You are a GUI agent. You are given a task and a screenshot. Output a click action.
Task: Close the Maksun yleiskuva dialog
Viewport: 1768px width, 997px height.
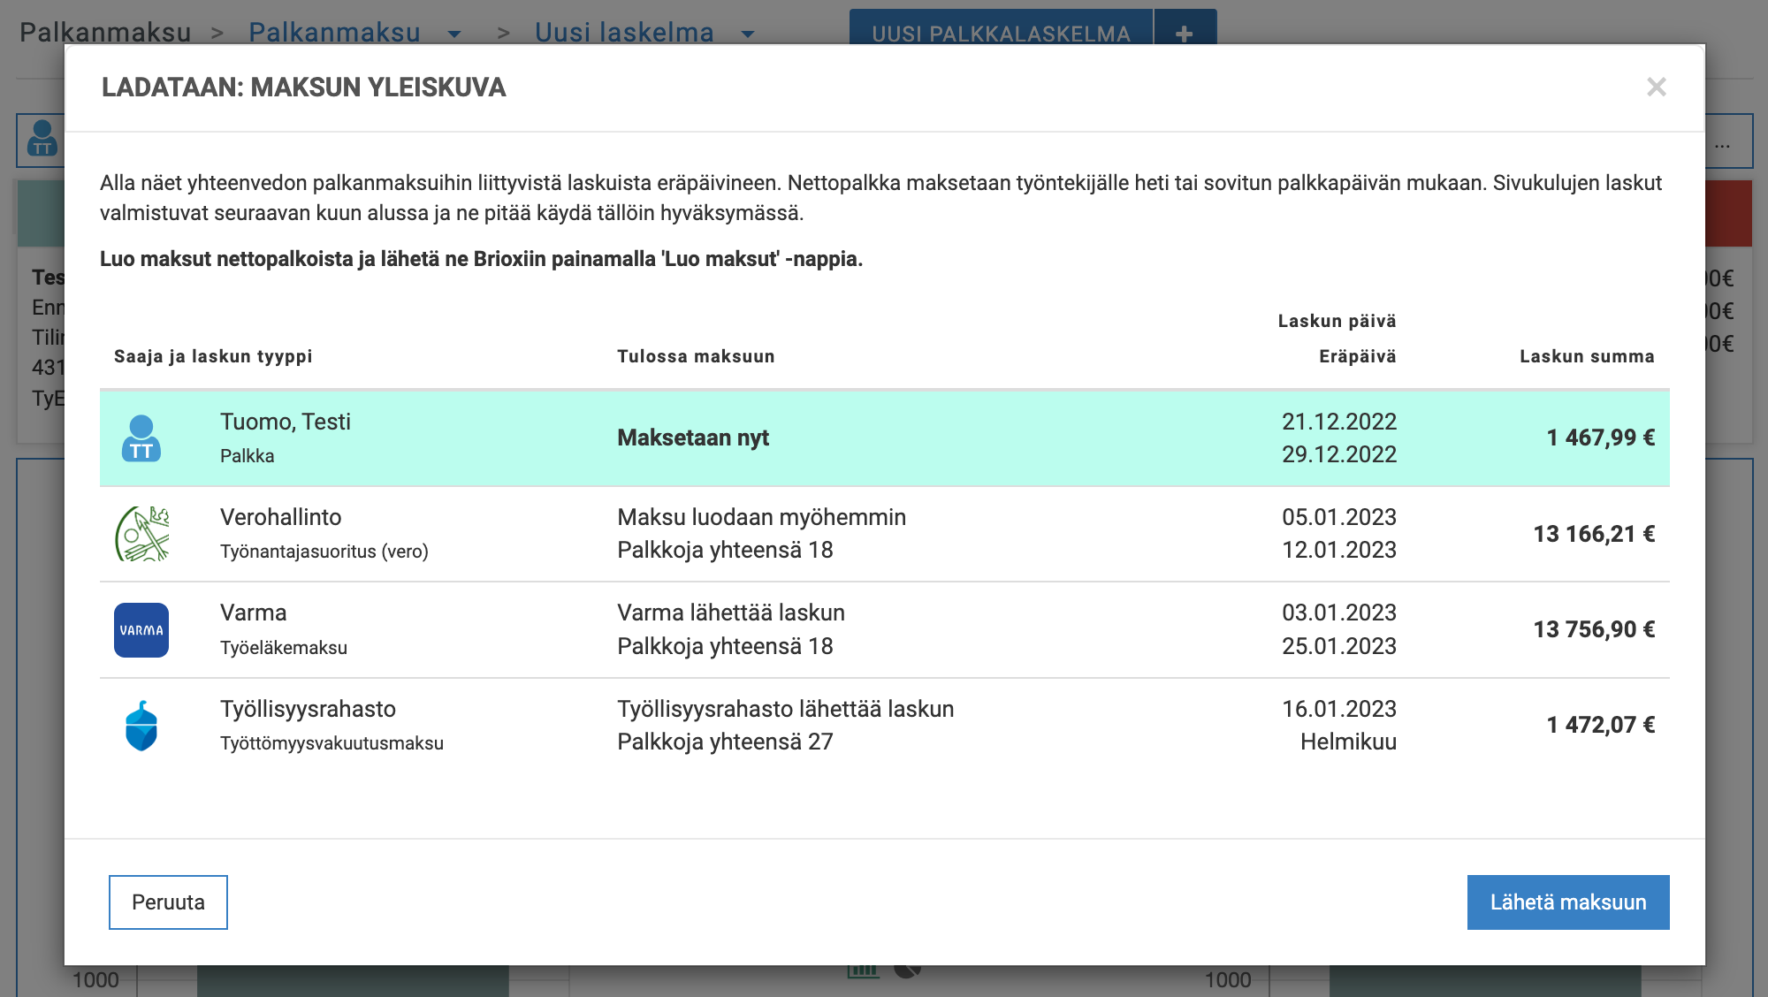pyautogui.click(x=1657, y=88)
